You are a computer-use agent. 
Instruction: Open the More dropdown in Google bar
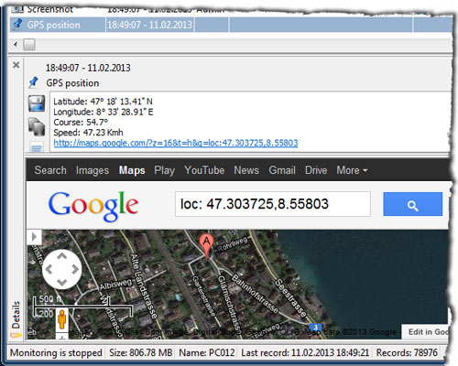[x=352, y=170]
